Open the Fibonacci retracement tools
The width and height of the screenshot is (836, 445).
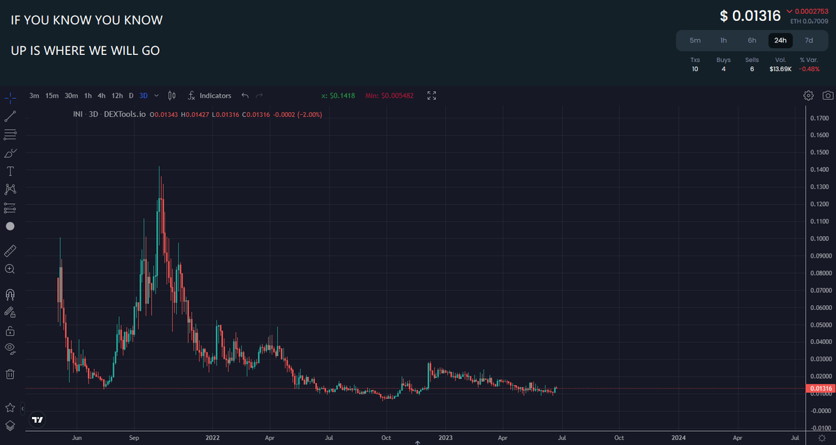tap(10, 134)
